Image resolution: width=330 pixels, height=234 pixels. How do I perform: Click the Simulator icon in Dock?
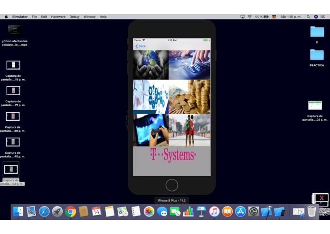[280, 212]
